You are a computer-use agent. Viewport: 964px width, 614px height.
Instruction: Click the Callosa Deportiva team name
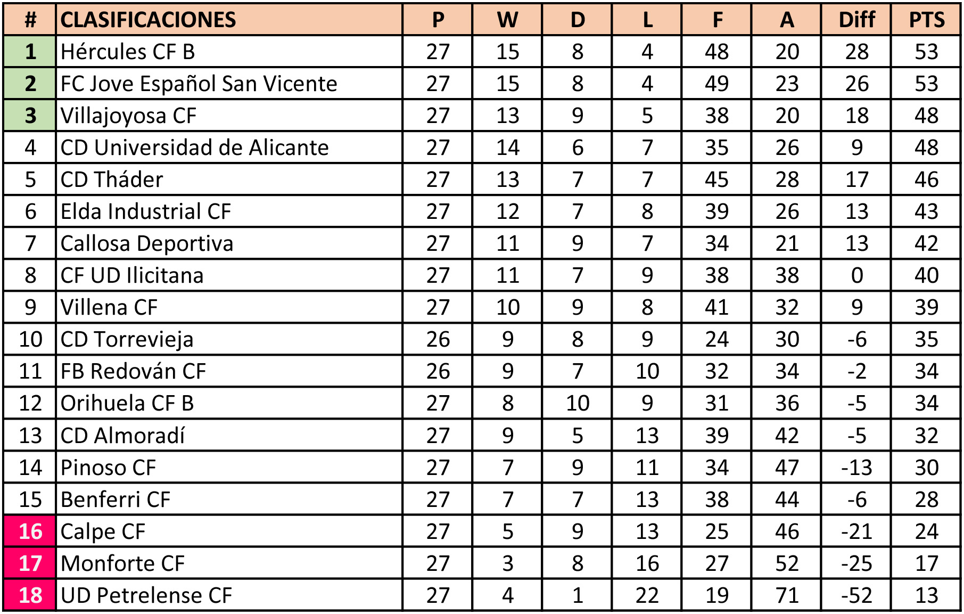(147, 243)
